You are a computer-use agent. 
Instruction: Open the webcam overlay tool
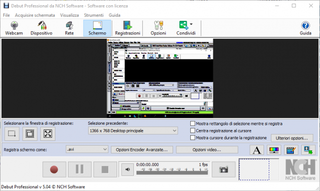308,150
